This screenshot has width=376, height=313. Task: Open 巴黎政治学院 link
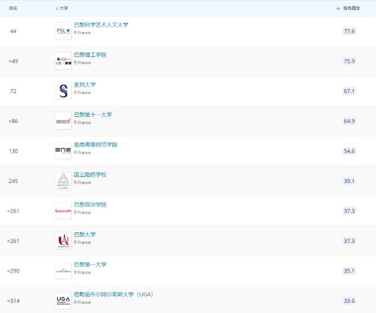coord(90,204)
